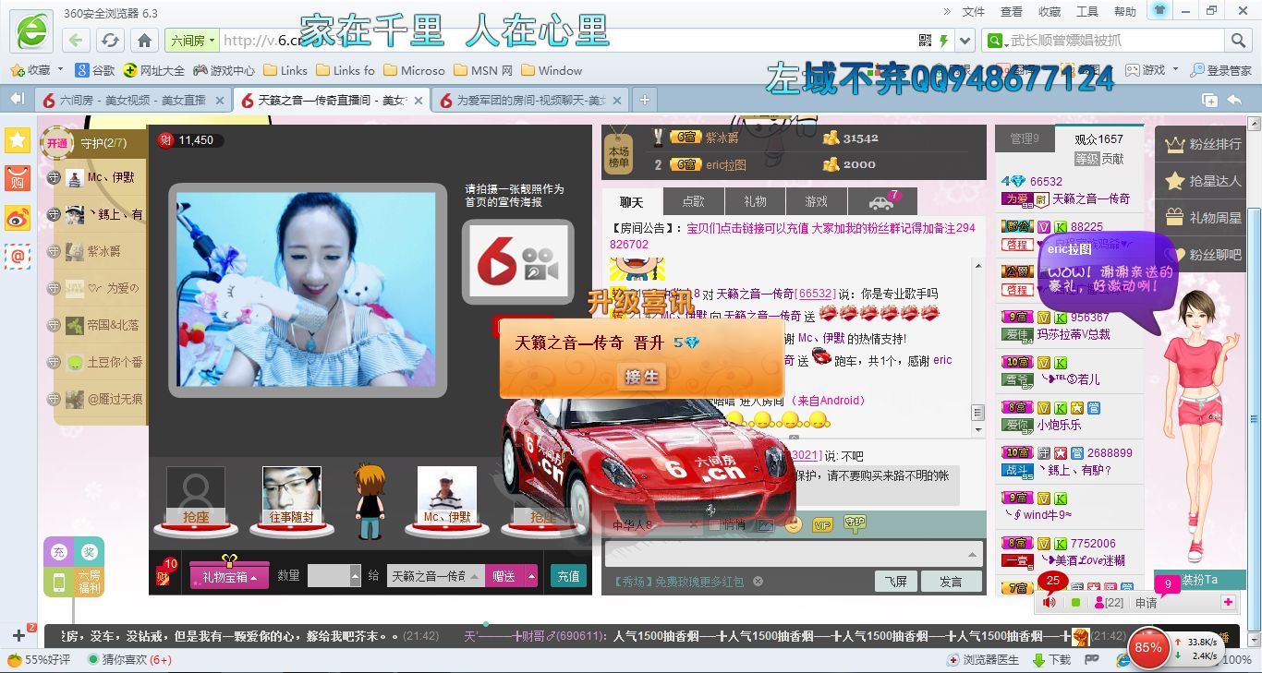Select the 点歌 tab
Image resolution: width=1262 pixels, height=673 pixels.
(x=693, y=201)
